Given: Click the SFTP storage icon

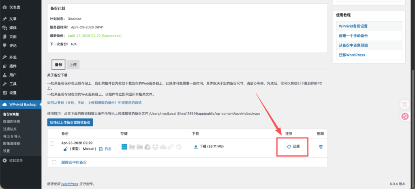Looking at the screenshot, I should (x=140, y=147).
